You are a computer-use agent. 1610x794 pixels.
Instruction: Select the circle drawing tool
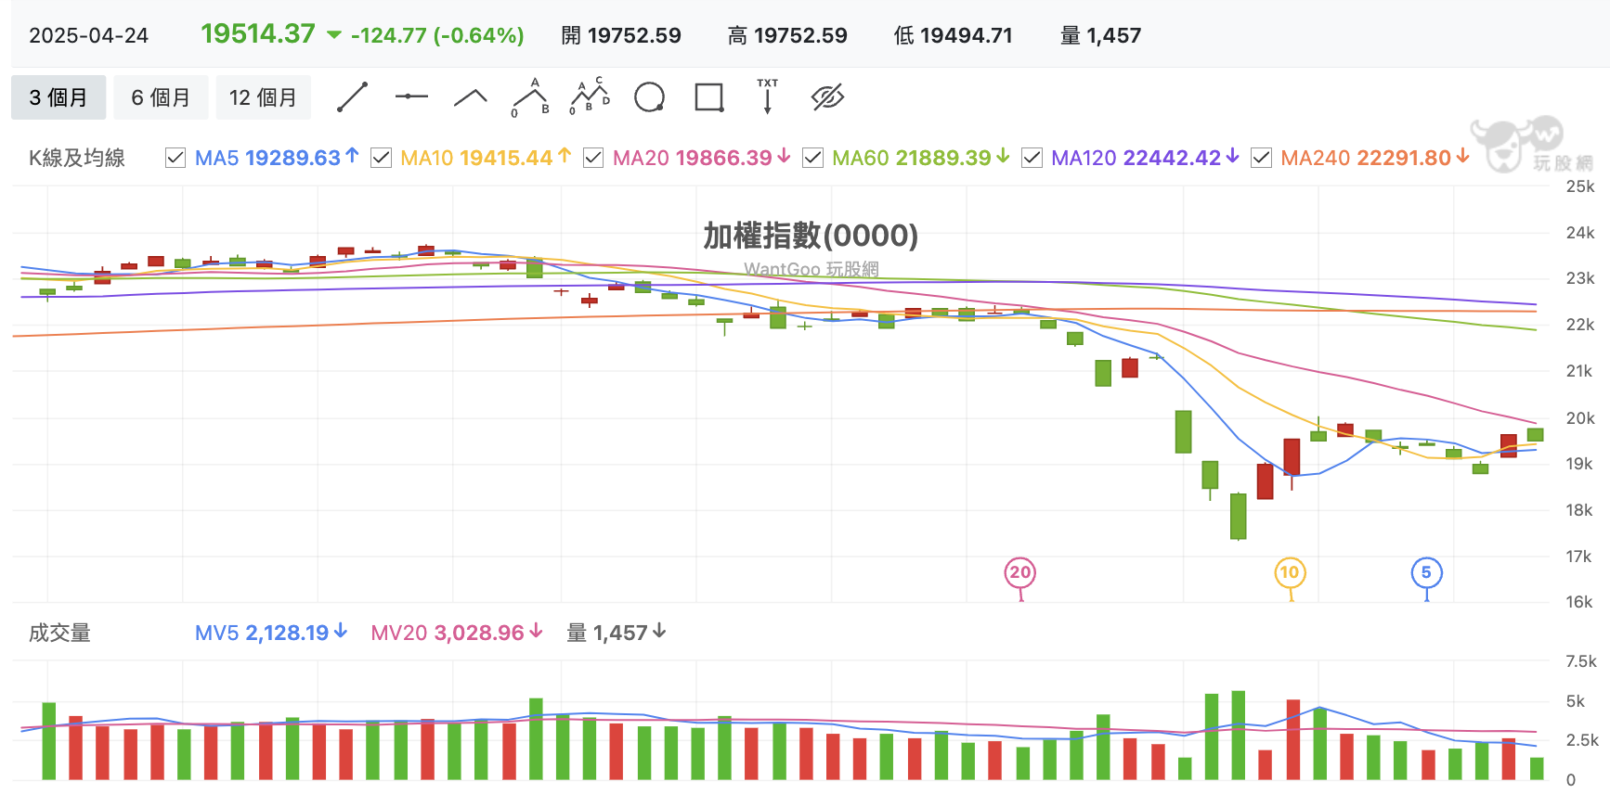[x=649, y=96]
